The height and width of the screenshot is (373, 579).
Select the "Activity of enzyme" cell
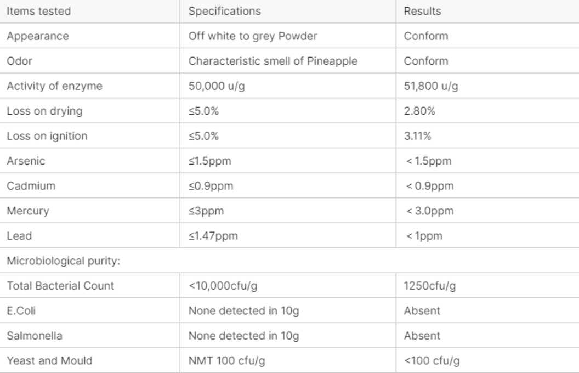click(x=54, y=86)
